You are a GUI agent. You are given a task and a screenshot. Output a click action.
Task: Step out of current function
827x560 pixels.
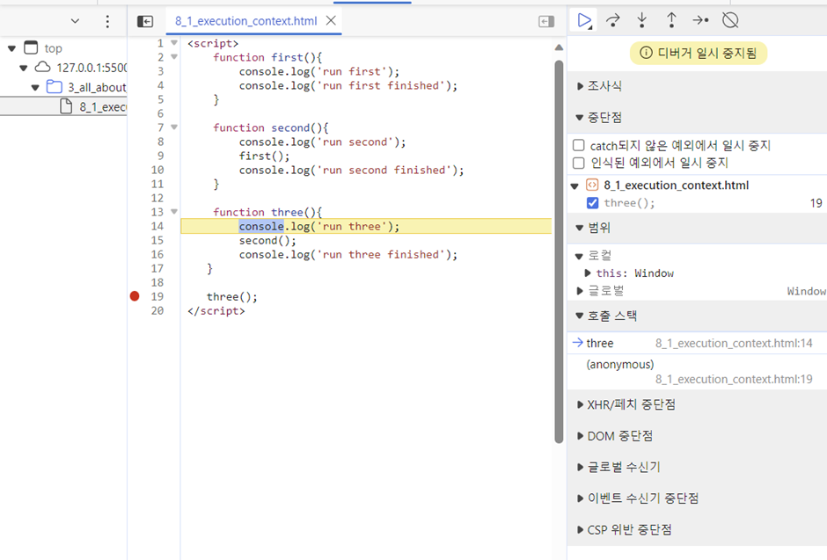pos(671,20)
